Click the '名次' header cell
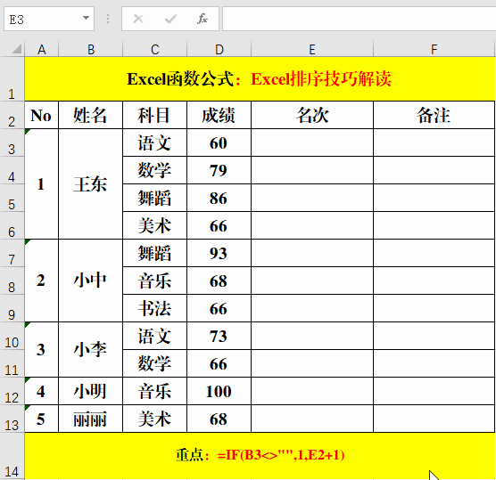Screen dimensions: 496x480 click(x=312, y=115)
